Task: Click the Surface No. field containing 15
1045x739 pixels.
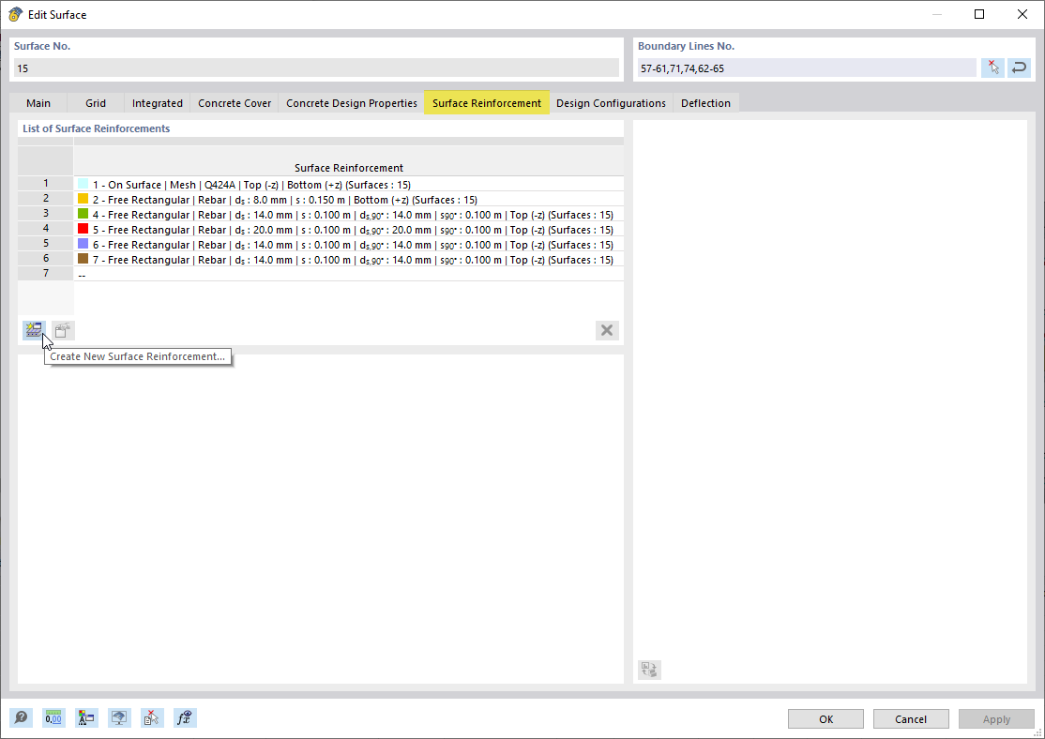Action: point(316,68)
